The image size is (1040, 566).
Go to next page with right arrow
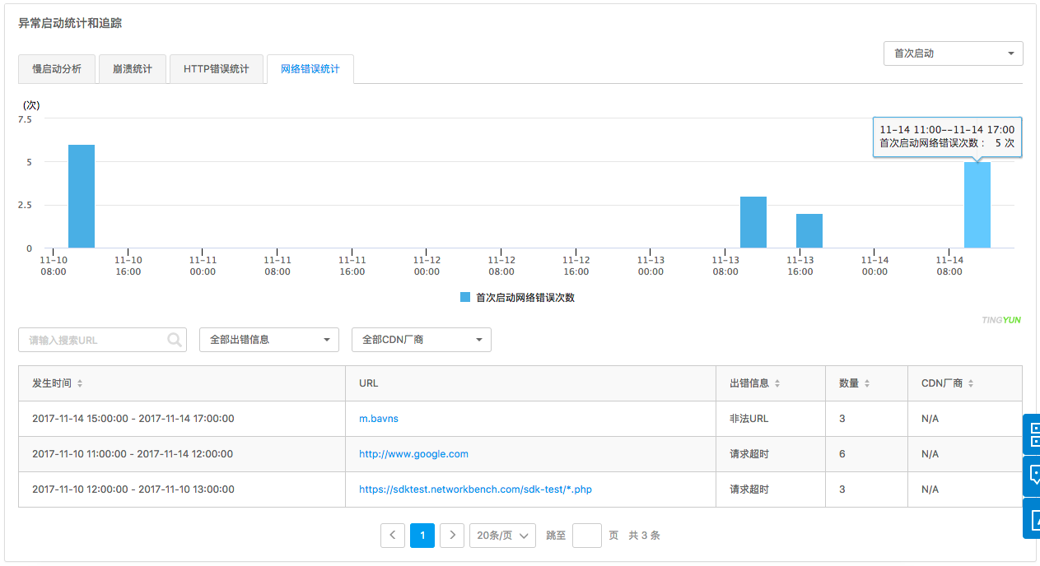click(452, 536)
